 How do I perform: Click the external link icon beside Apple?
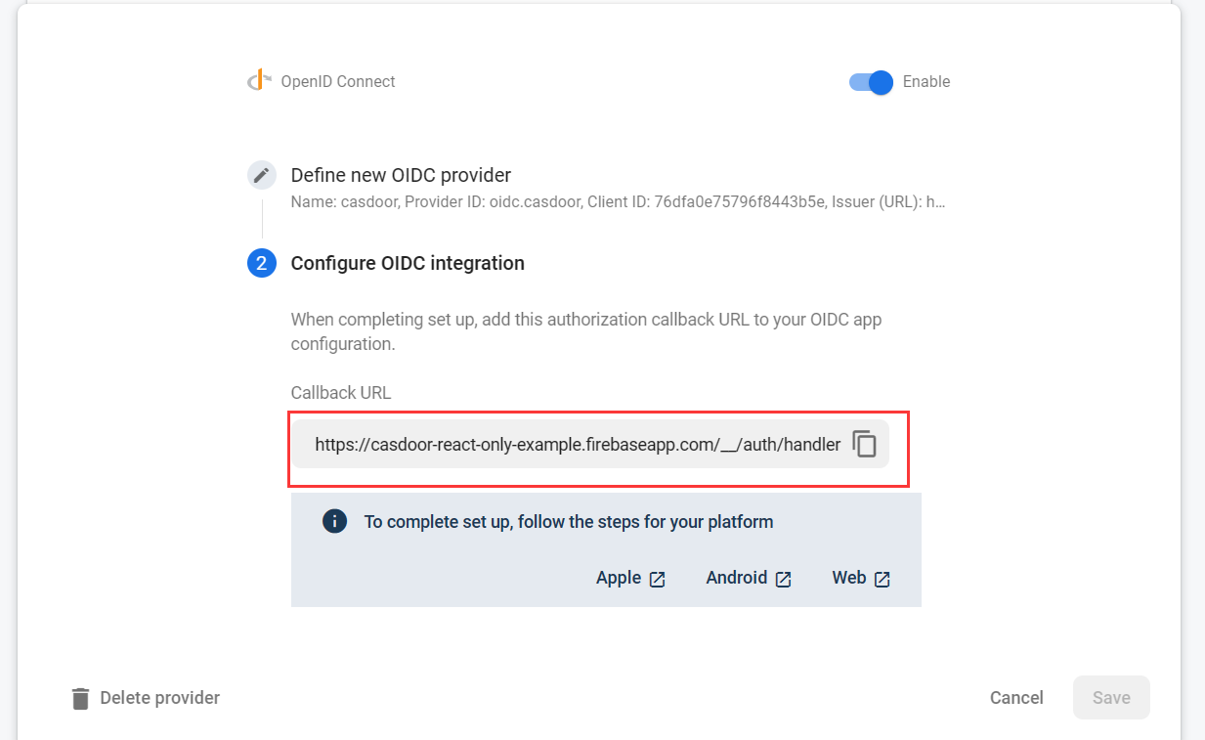(658, 578)
